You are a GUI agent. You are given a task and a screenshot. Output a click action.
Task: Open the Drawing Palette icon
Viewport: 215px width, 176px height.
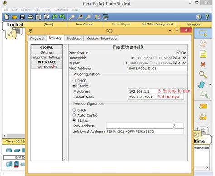point(98,17)
